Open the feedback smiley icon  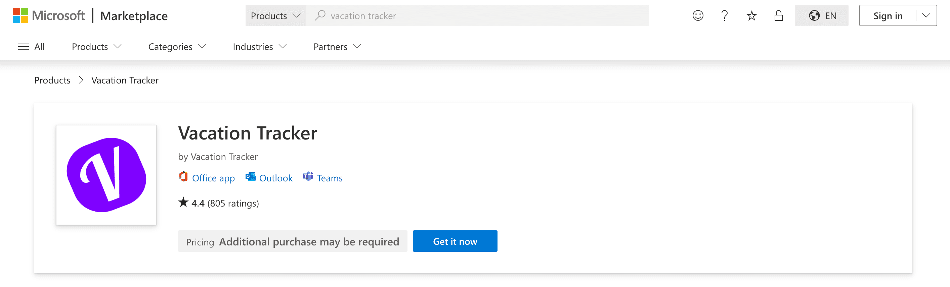698,15
